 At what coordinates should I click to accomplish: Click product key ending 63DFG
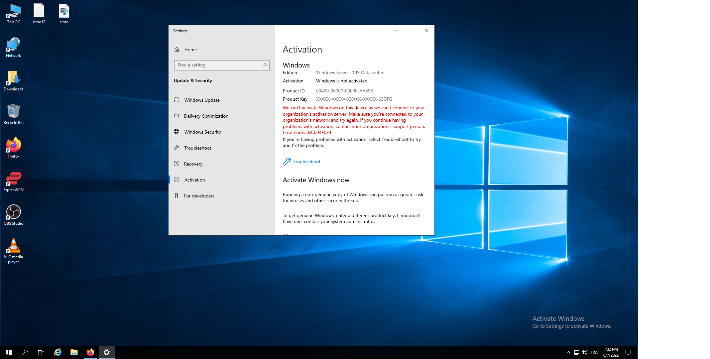[x=354, y=99]
